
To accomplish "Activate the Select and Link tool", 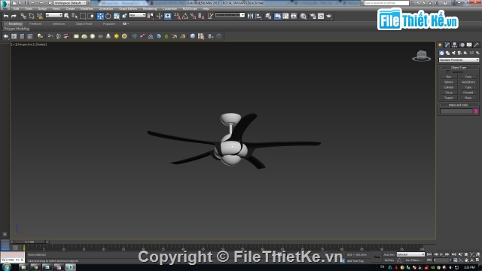I will 23,16.
